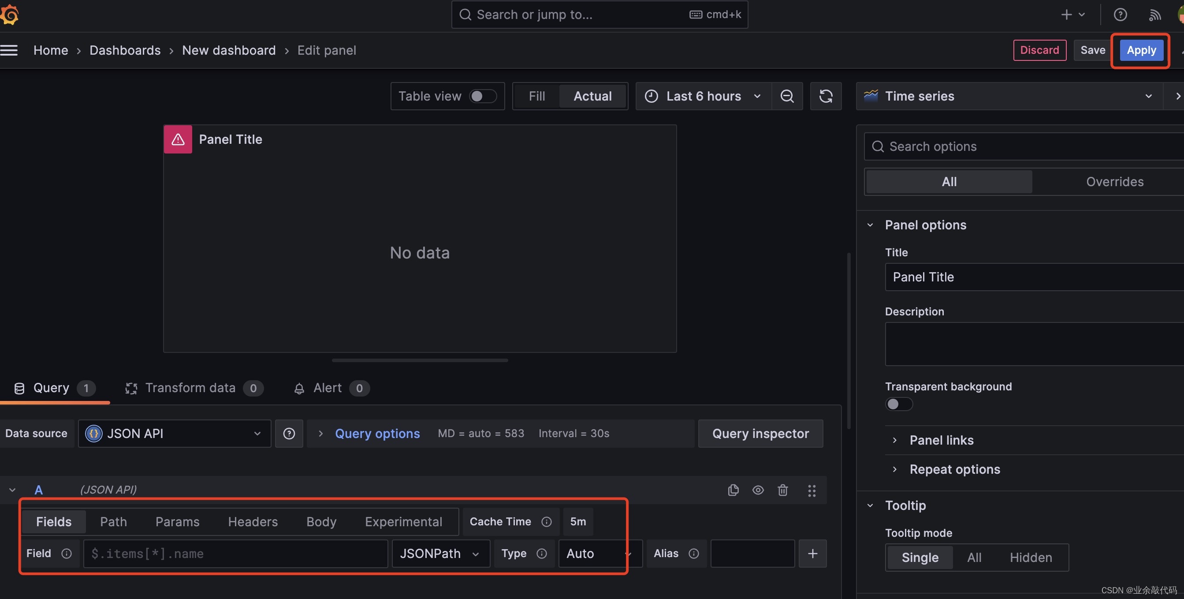The height and width of the screenshot is (599, 1184).
Task: Select the Headers tab in query editor
Action: (252, 521)
